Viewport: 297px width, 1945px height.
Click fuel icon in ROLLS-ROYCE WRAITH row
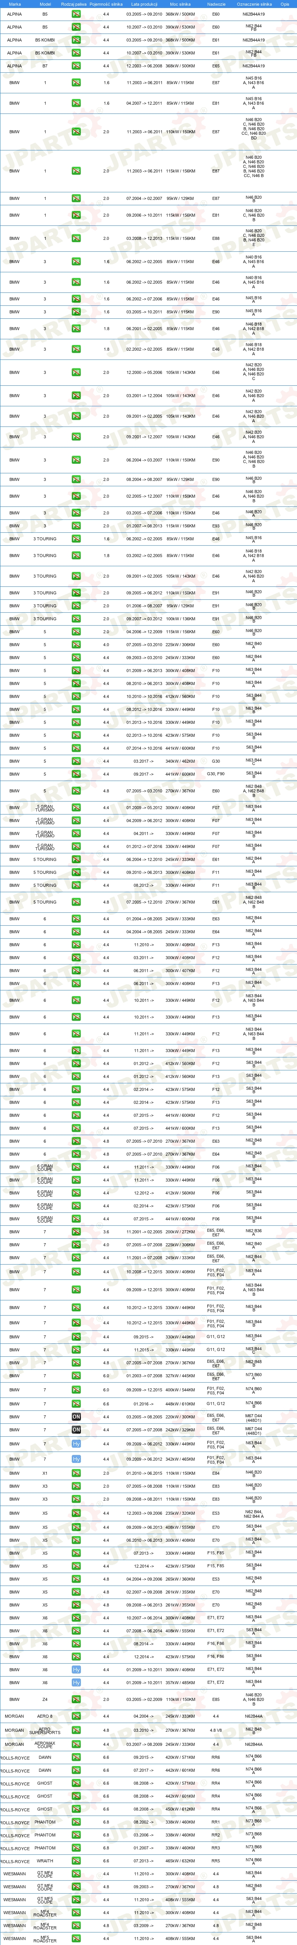[76, 1860]
